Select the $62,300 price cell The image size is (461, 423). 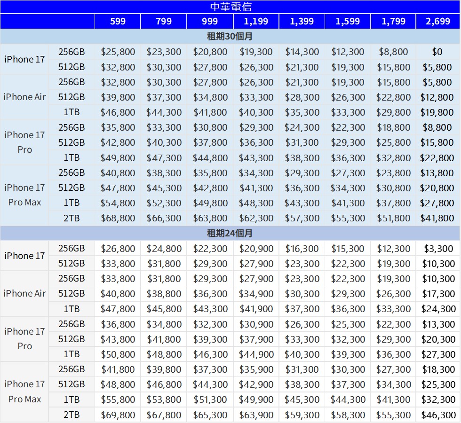256,218
